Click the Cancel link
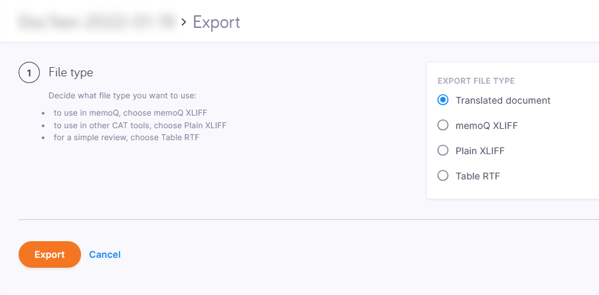The image size is (599, 295). pos(105,254)
